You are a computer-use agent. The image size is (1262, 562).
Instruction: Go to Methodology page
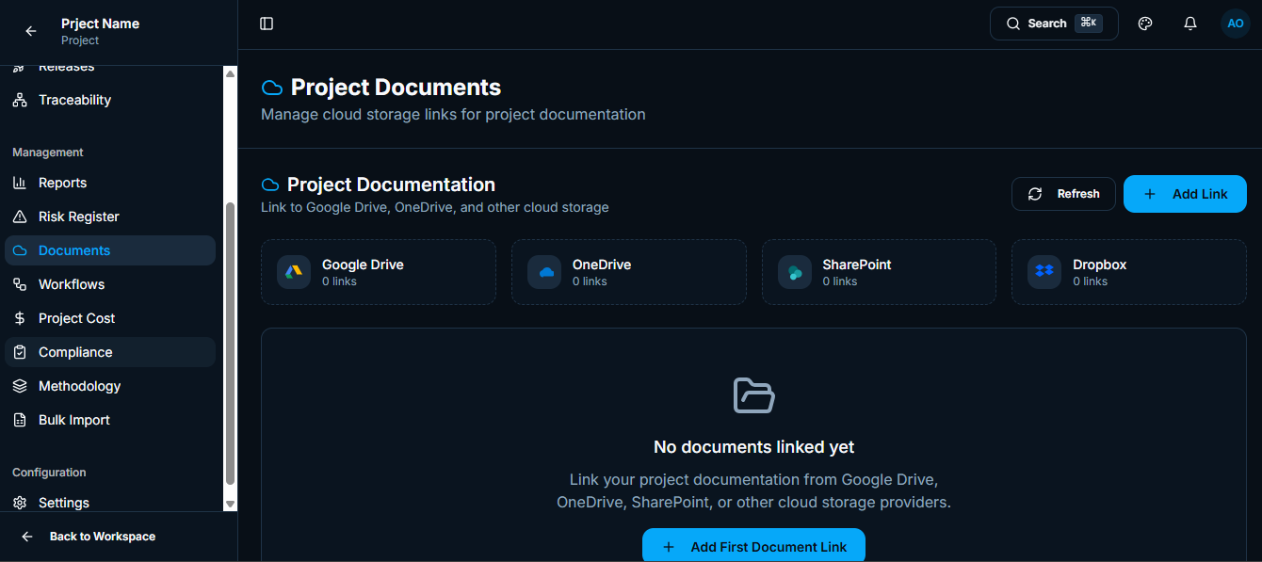tap(110, 386)
